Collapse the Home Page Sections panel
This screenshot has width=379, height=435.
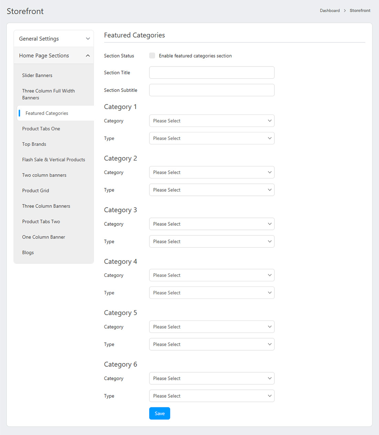pos(54,55)
